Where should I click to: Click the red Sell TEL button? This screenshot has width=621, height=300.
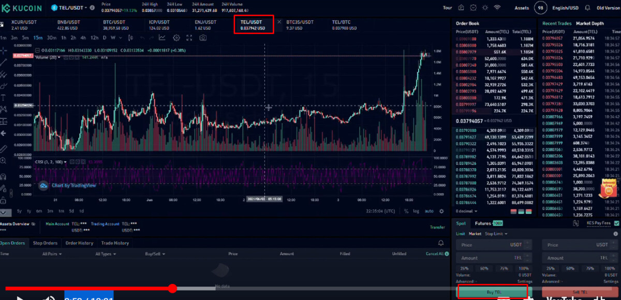pos(580,292)
